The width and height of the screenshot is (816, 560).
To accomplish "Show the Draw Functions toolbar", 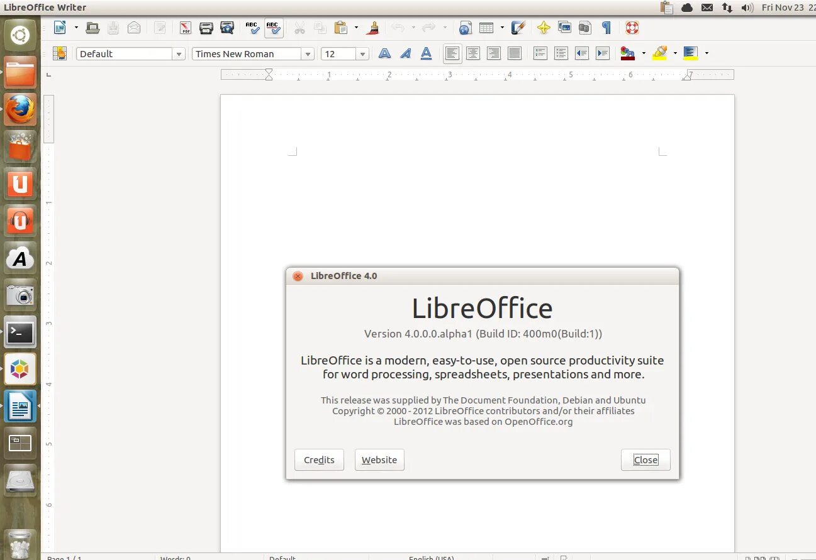I will (518, 28).
